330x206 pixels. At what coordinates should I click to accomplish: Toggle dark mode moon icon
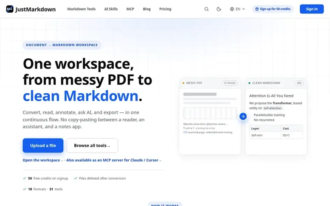pyautogui.click(x=219, y=9)
